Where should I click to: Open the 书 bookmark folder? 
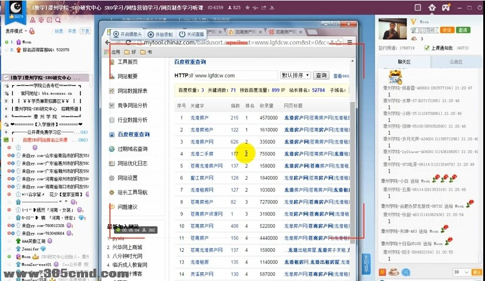pyautogui.click(x=146, y=52)
